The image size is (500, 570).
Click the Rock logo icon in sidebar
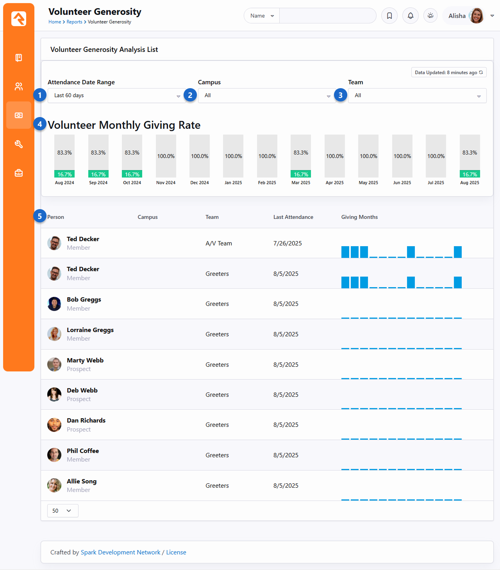tap(19, 19)
